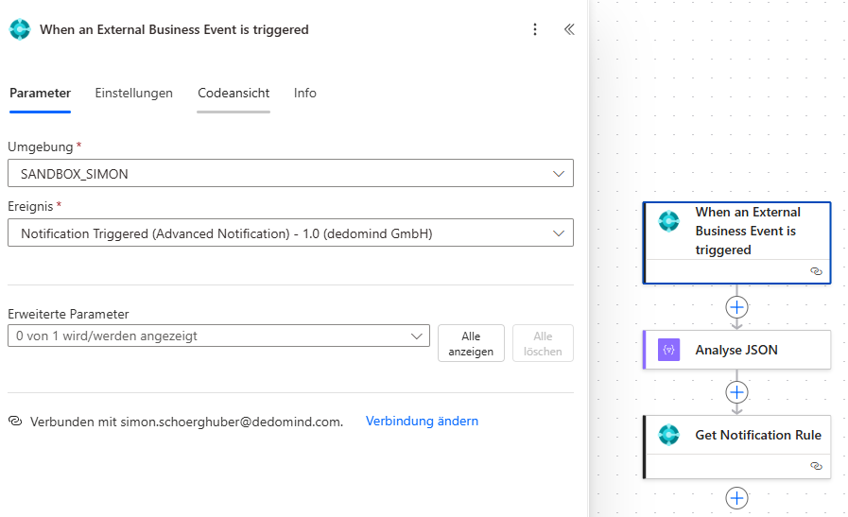Viewport: 848px width, 517px height.
Task: Click connection link icon on trigger card
Action: tap(817, 271)
